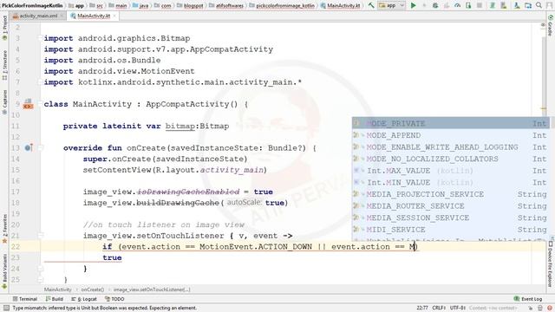
Task: Click the profiler gauge toolbar icon
Action: coord(457,5)
